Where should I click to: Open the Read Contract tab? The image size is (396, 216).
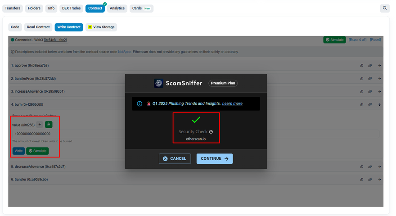click(38, 27)
